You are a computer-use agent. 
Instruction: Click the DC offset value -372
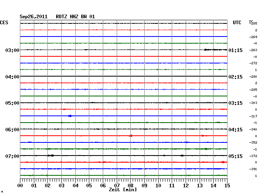click(253, 156)
